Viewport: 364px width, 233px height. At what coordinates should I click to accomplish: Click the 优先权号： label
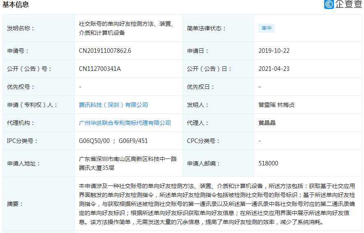21,87
